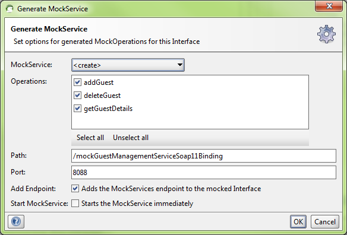Disable the Add Endpoint checkbox
This screenshot has height=235, width=347.
[75, 189]
